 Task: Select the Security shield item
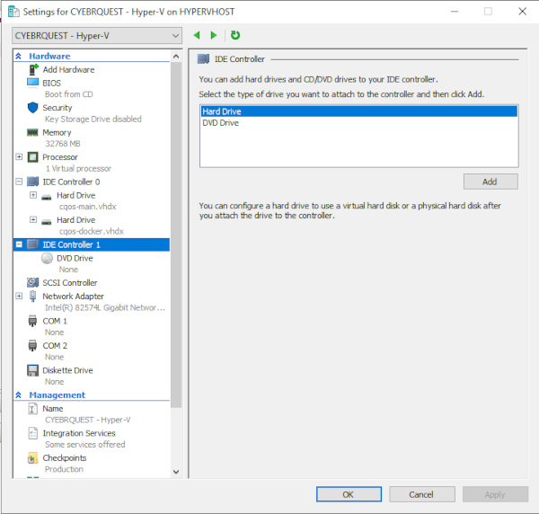[x=57, y=108]
